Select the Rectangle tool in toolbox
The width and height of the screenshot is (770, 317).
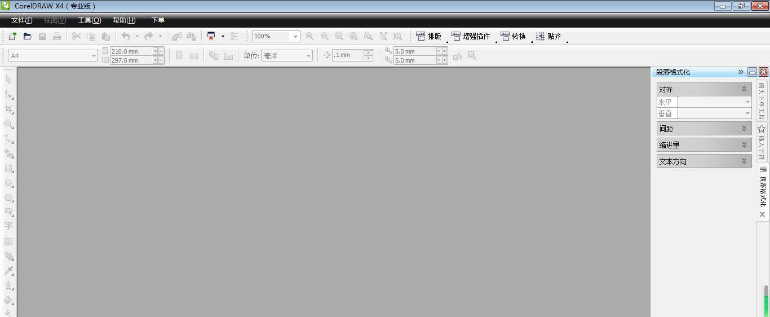point(8,168)
